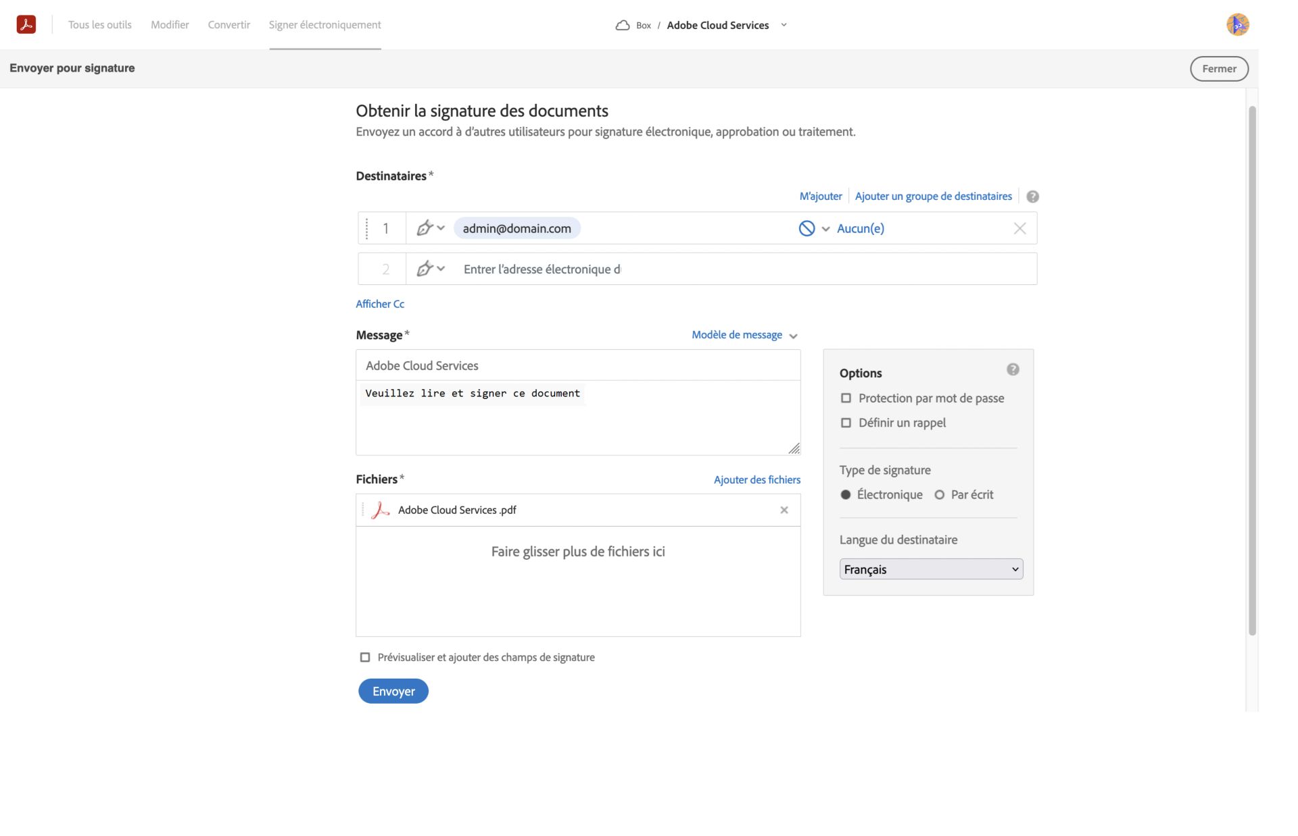Screen dimensions: 1298x836
Task: Click the message text area
Action: tap(578, 418)
